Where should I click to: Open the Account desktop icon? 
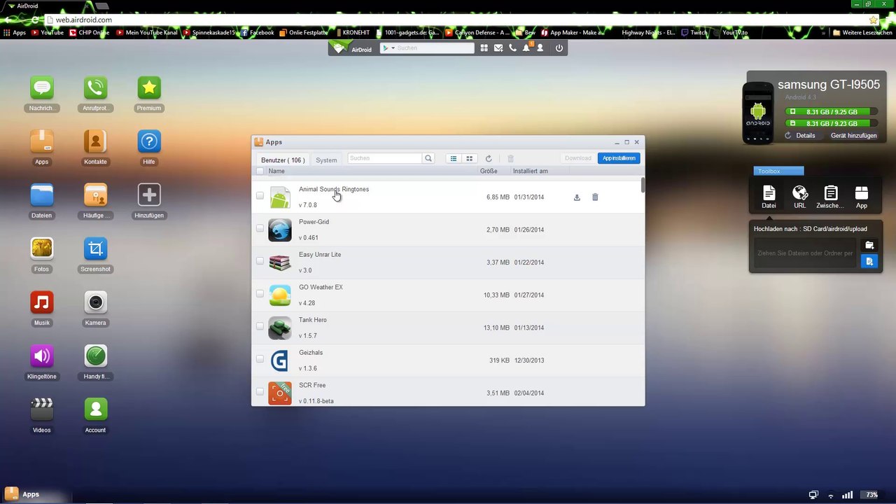point(95,409)
